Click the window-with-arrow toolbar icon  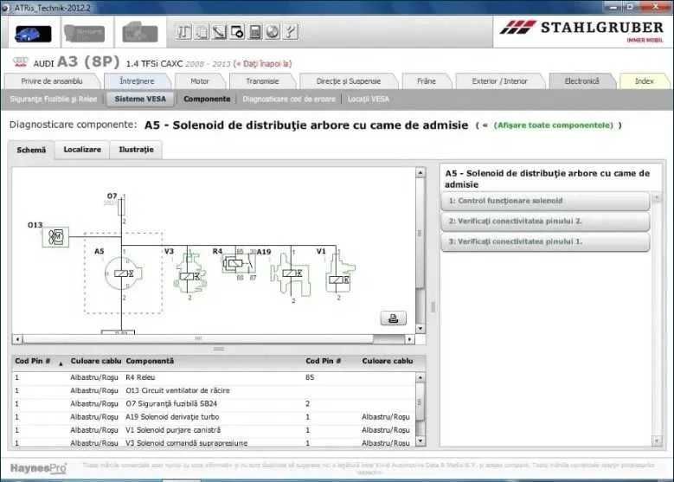237,32
